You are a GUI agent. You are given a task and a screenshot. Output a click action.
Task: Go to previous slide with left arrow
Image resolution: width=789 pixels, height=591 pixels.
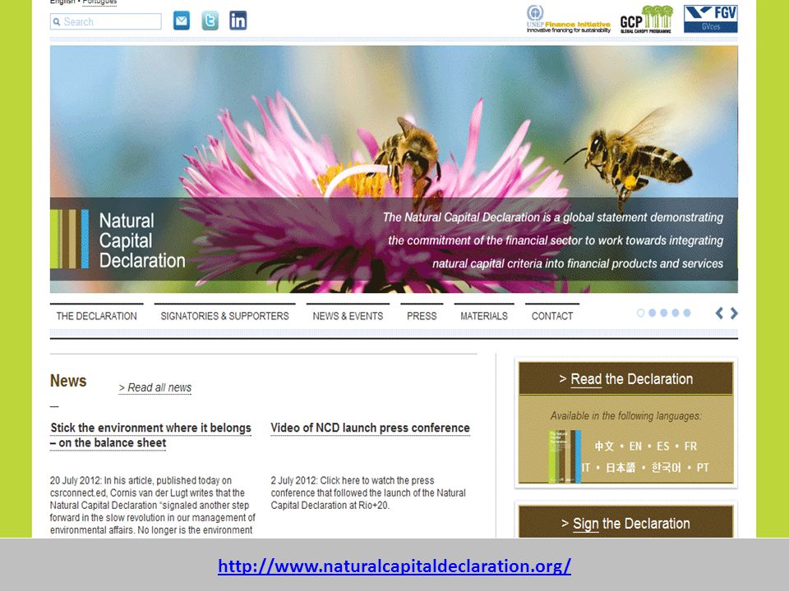coord(720,314)
